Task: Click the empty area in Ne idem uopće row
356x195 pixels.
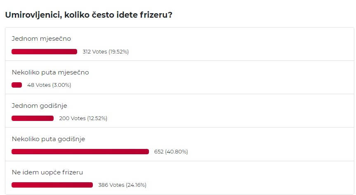Action: (250, 178)
